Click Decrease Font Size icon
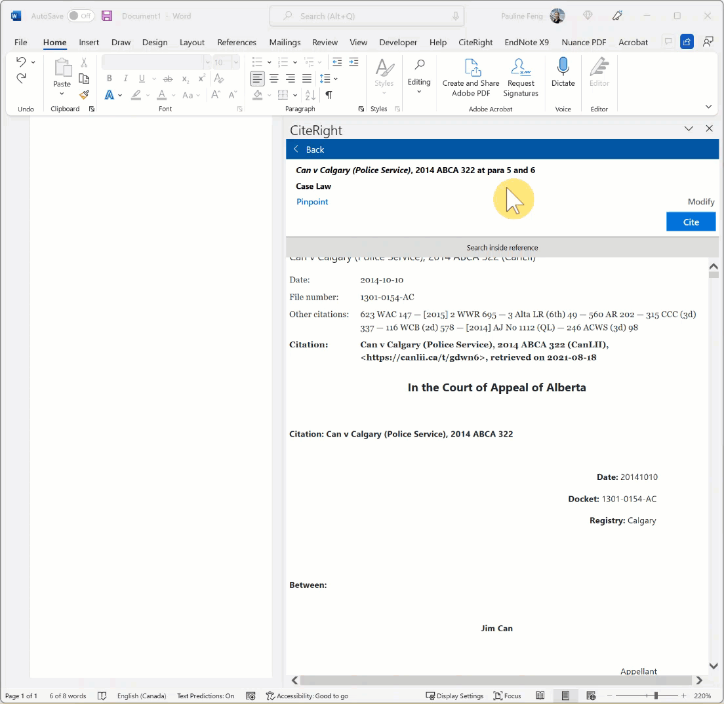The image size is (724, 704). pos(233,95)
